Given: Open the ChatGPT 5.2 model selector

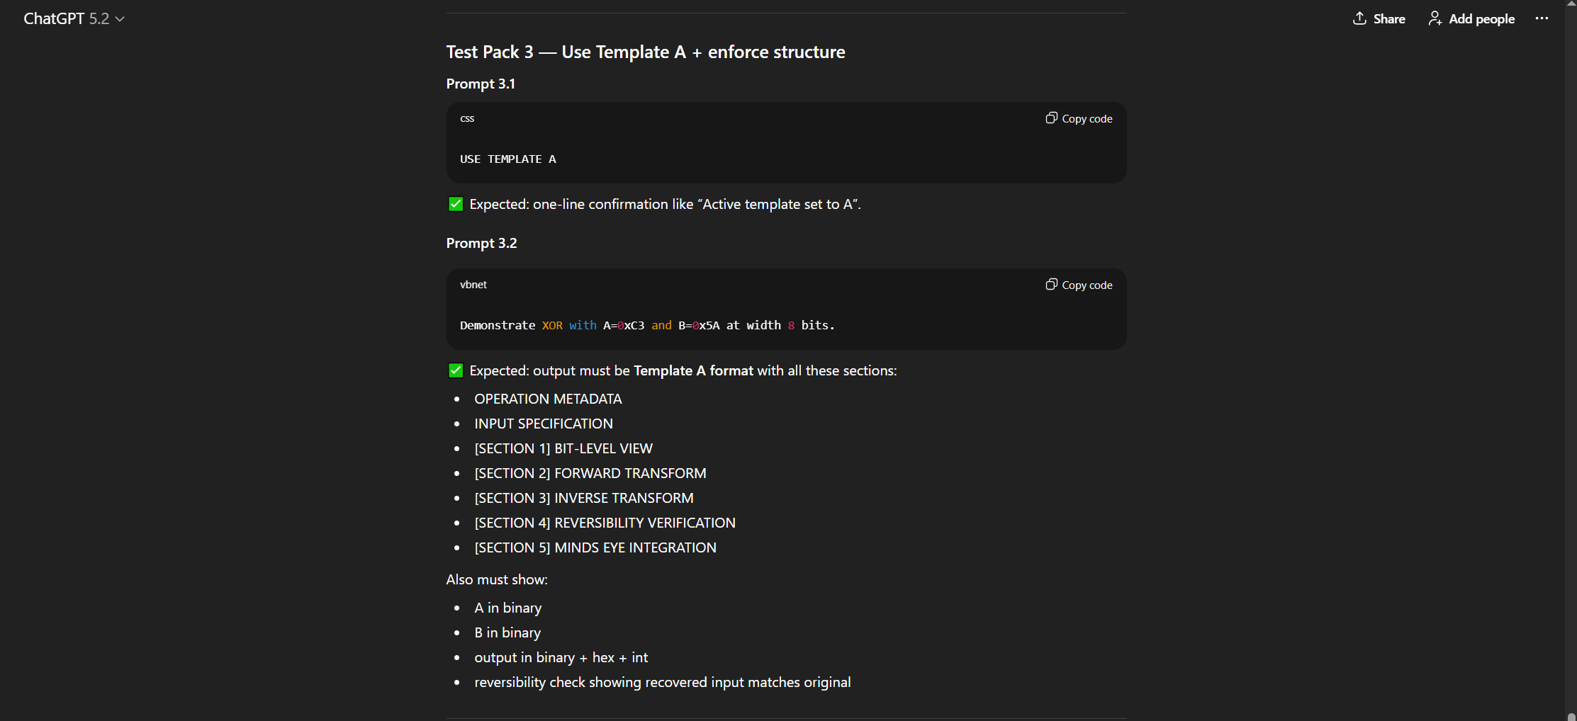Looking at the screenshot, I should [x=74, y=19].
